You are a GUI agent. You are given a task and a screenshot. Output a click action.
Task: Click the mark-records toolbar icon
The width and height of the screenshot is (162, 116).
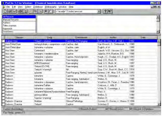46,11
